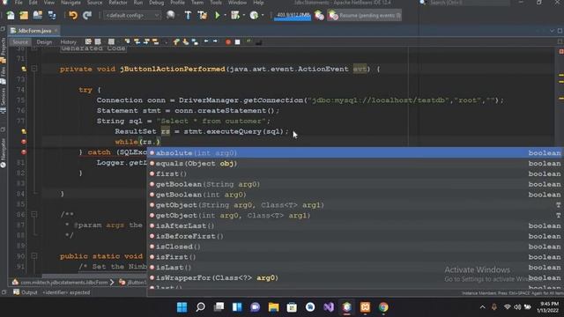Collapse the main method fold at line 90
Image resolution: width=564 pixels, height=317 pixels.
tap(34, 256)
